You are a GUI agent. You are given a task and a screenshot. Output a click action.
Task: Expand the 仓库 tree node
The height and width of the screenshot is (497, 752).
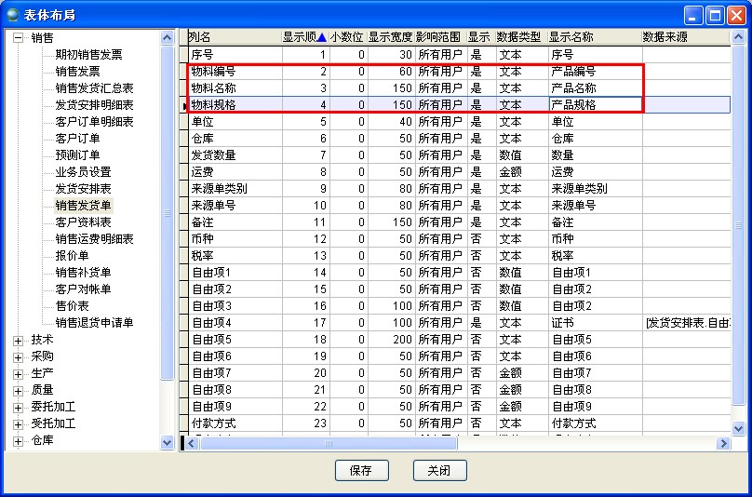[x=18, y=441]
